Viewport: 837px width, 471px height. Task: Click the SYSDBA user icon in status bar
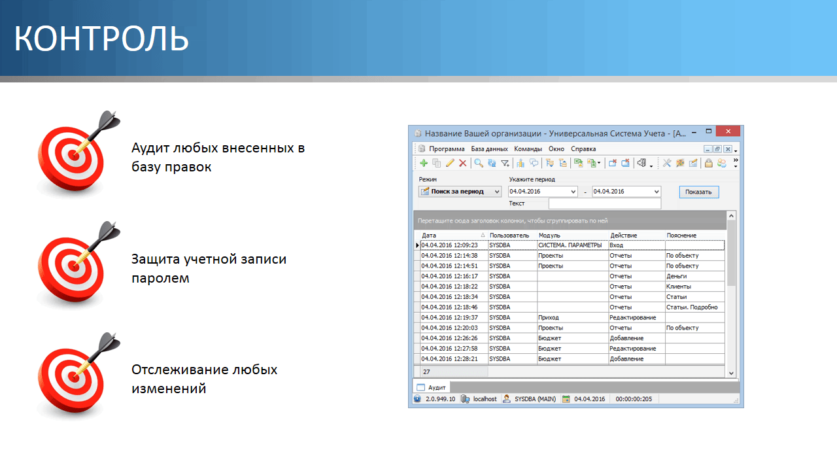coord(507,398)
